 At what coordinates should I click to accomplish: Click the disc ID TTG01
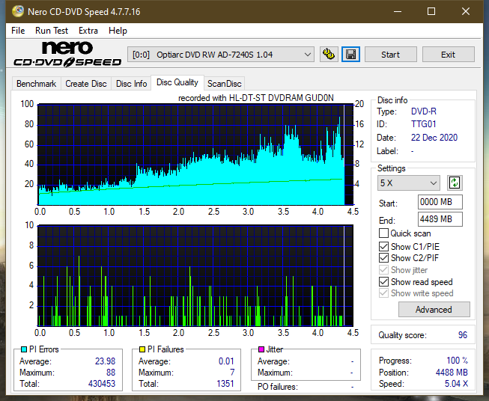tap(424, 124)
